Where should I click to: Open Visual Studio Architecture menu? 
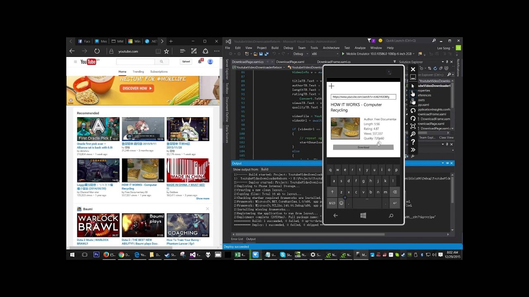[331, 48]
